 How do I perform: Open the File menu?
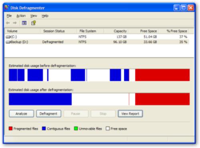pos(9,16)
